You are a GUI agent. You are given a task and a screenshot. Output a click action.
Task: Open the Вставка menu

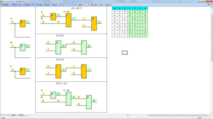tap(47, 5)
